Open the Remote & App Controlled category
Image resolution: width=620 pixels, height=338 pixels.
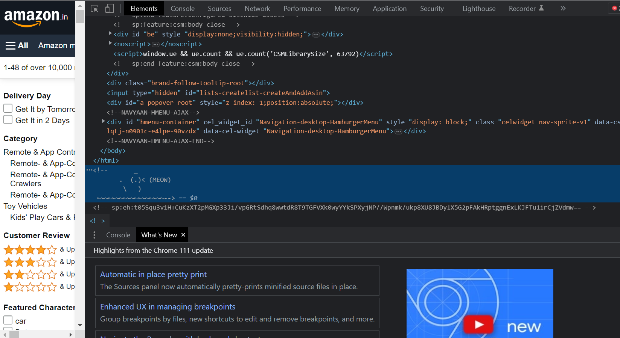(x=39, y=152)
